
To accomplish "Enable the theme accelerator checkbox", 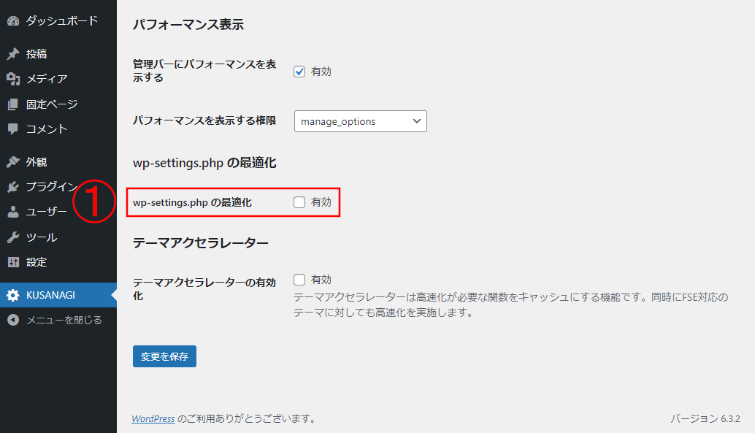I will pos(299,280).
